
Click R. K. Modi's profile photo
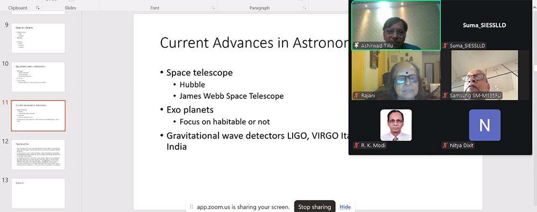[x=396, y=125]
